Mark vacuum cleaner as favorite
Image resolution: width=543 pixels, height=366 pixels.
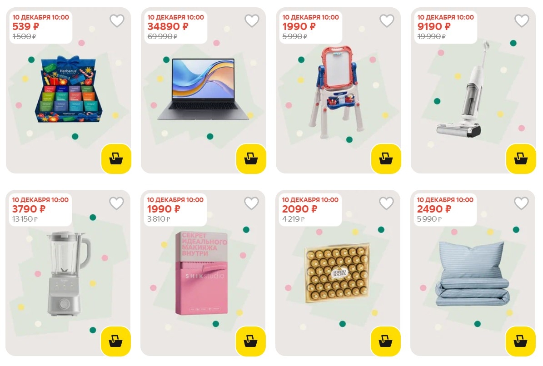click(522, 21)
